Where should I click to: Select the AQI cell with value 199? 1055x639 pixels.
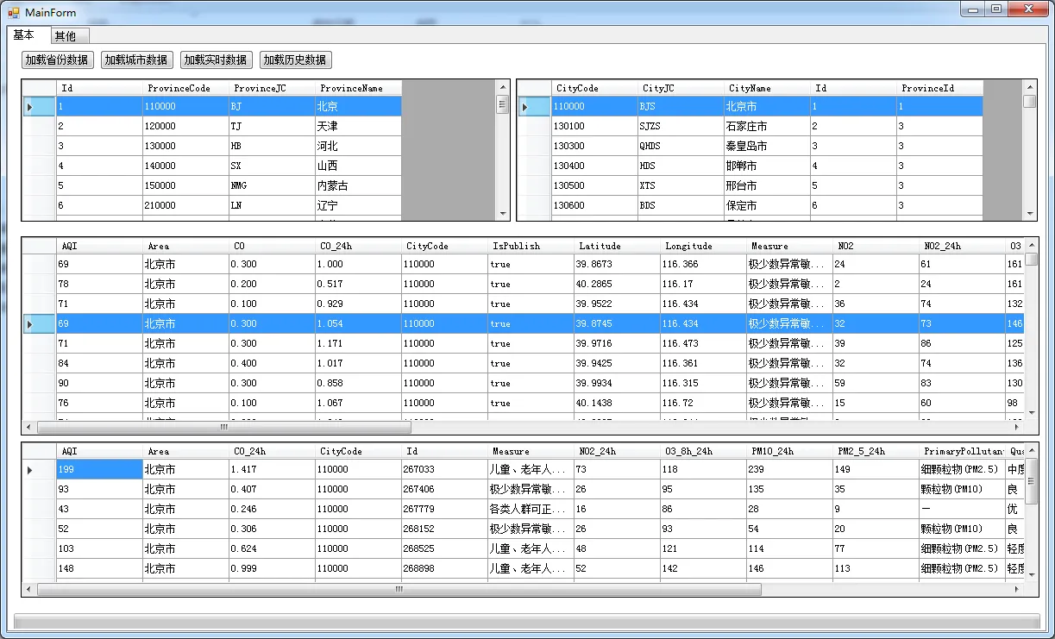[x=99, y=469]
